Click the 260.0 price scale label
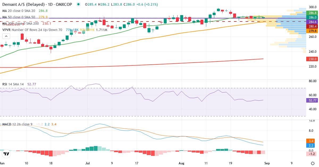319x167 pixels. [x=312, y=37]
